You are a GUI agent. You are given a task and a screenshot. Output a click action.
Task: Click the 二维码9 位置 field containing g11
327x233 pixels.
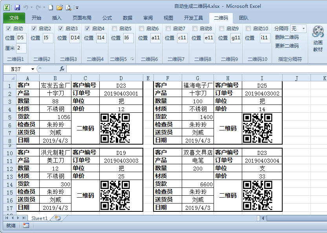pyautogui.click(x=236, y=38)
